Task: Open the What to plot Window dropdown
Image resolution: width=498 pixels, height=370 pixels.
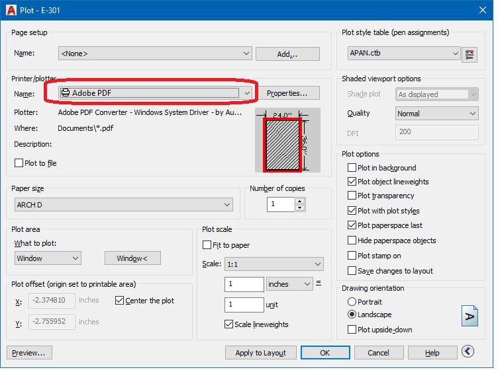Action: (x=48, y=258)
